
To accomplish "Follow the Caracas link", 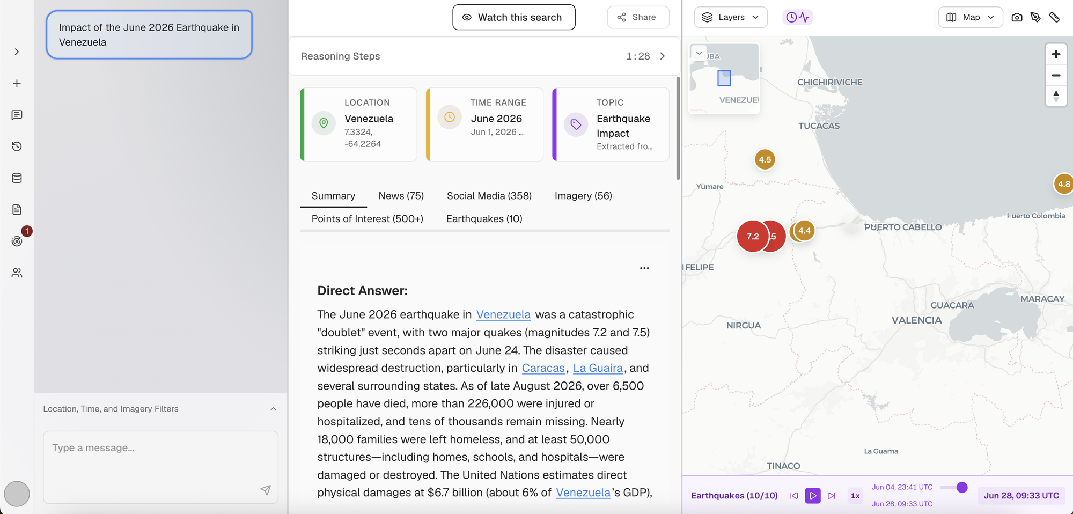I will 543,368.
